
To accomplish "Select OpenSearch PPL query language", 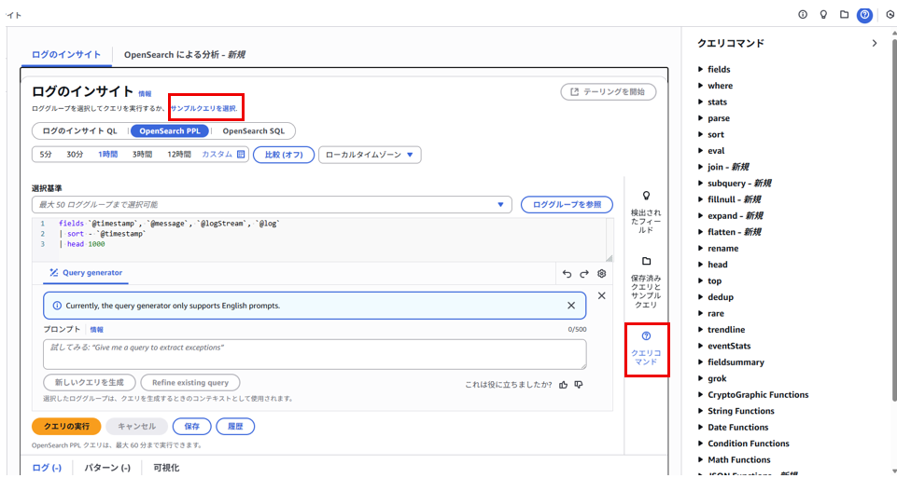I will [x=170, y=130].
